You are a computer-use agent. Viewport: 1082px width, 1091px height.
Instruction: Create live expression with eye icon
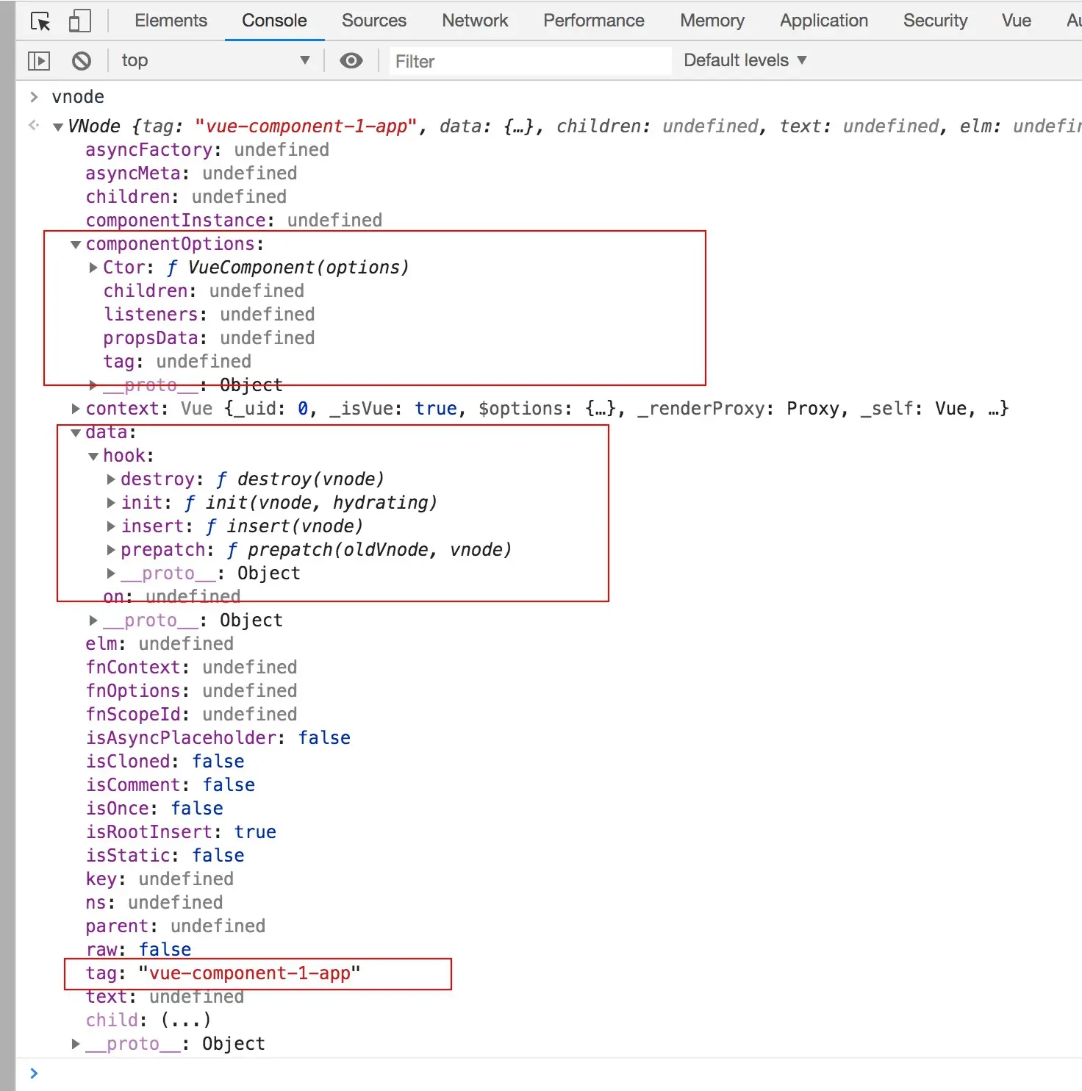[351, 60]
